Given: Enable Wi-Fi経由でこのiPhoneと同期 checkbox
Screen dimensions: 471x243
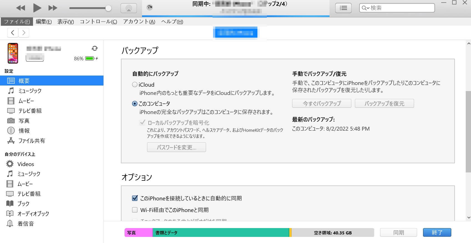Looking at the screenshot, I should [x=135, y=210].
